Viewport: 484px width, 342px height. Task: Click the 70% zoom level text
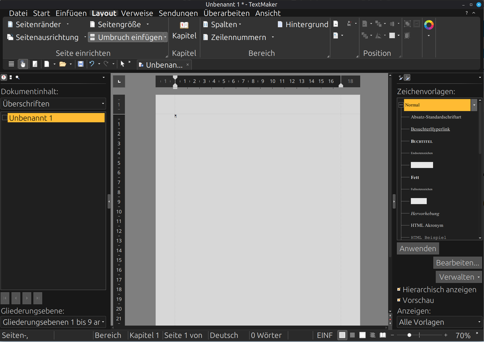(x=463, y=336)
